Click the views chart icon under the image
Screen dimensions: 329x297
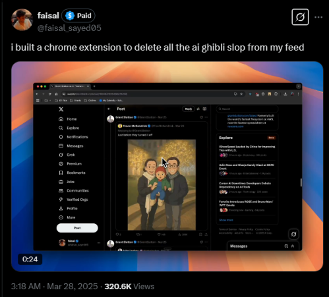180,234
